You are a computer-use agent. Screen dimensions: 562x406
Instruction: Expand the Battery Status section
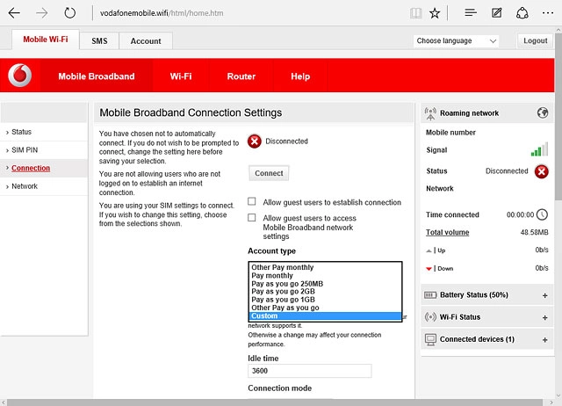(x=544, y=295)
